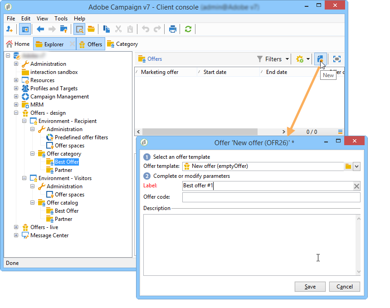Close the Explorer tab with its X
Image resolution: width=390 pixels, height=308 pixels.
pos(72,44)
